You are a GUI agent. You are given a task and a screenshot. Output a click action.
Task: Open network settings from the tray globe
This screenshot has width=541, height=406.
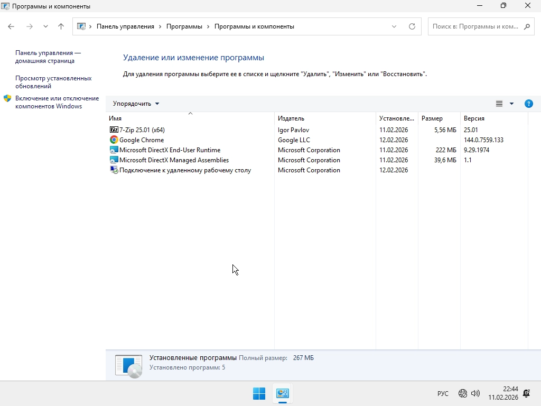[x=463, y=393]
